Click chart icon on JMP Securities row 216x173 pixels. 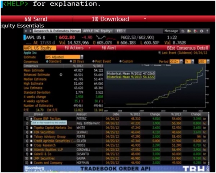(x=204, y=158)
